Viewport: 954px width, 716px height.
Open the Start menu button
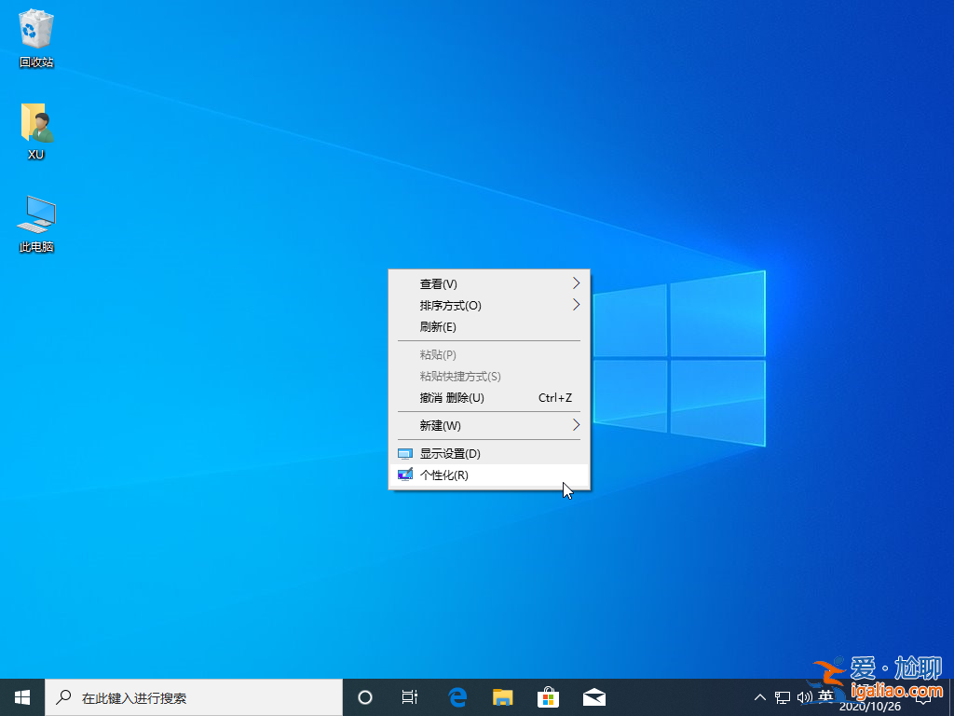(x=20, y=696)
